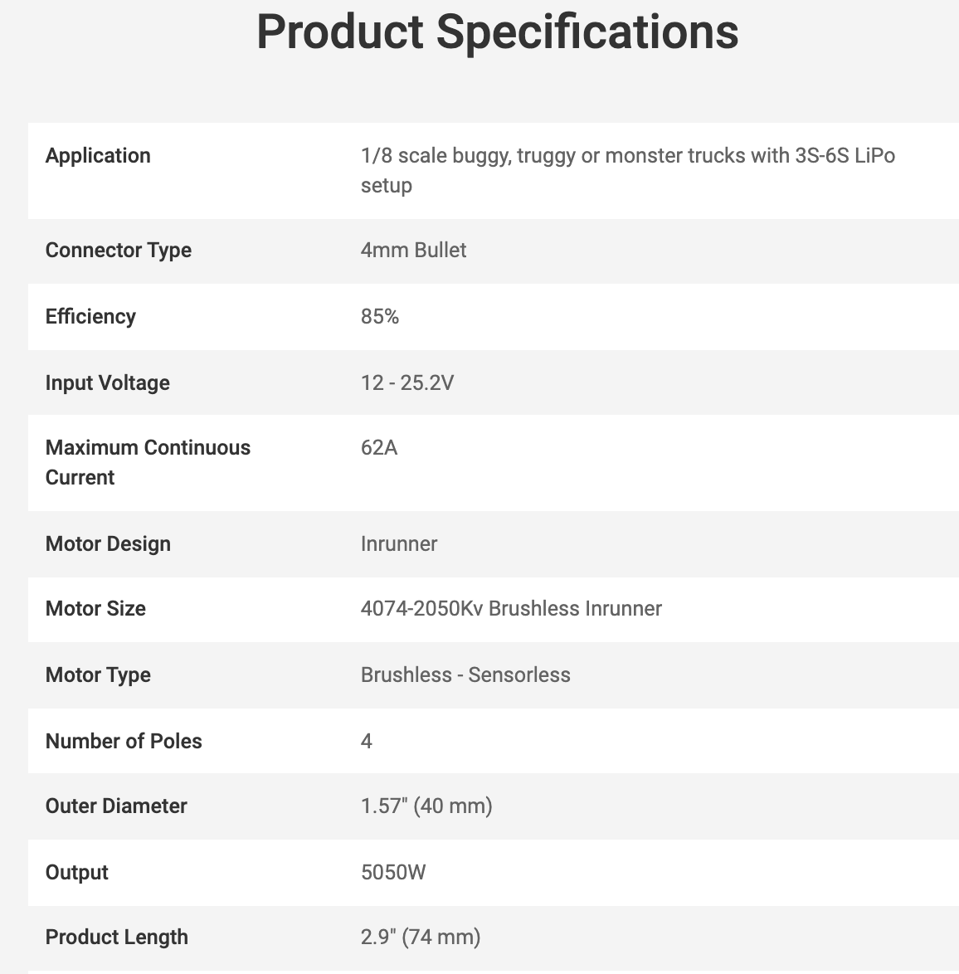This screenshot has height=974, width=959.
Task: Click the Motor Size label
Action: coord(95,609)
